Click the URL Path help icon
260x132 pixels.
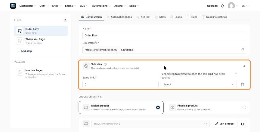tap(95, 43)
